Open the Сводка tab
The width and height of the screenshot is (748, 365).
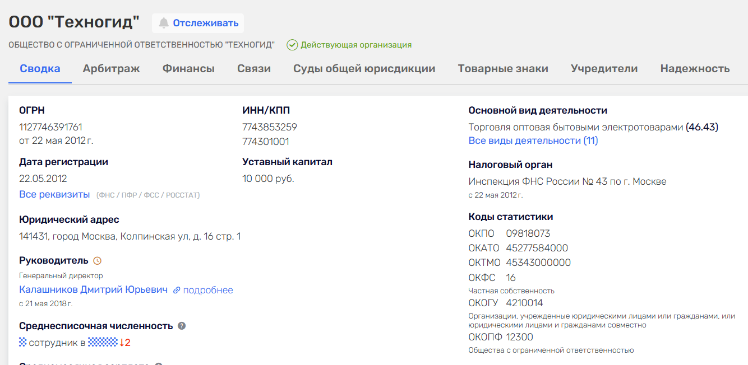pyautogui.click(x=40, y=69)
